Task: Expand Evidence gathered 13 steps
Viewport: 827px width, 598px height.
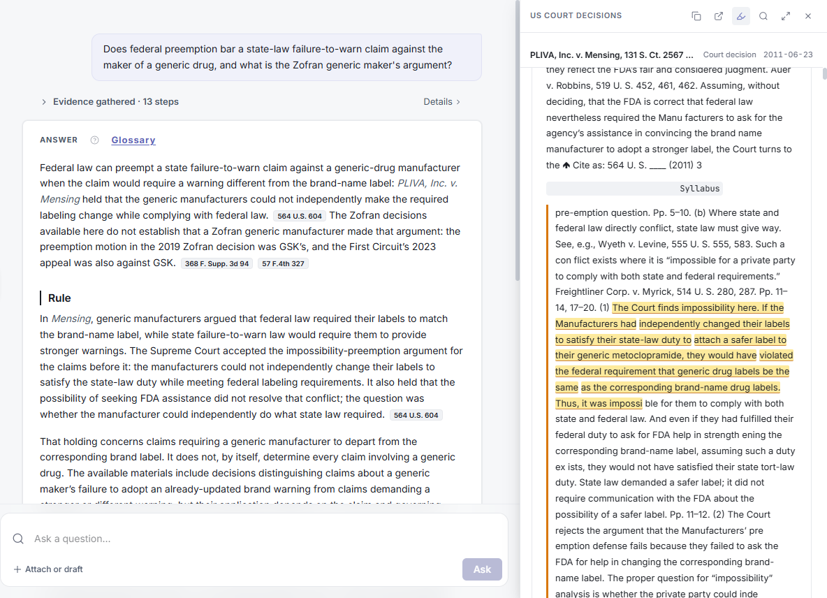Action: (x=110, y=102)
